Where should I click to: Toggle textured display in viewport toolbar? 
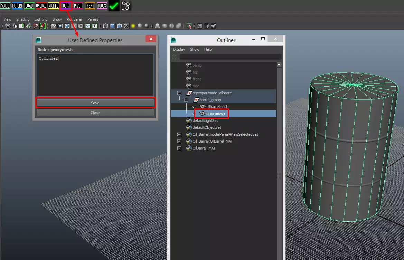click(x=126, y=26)
